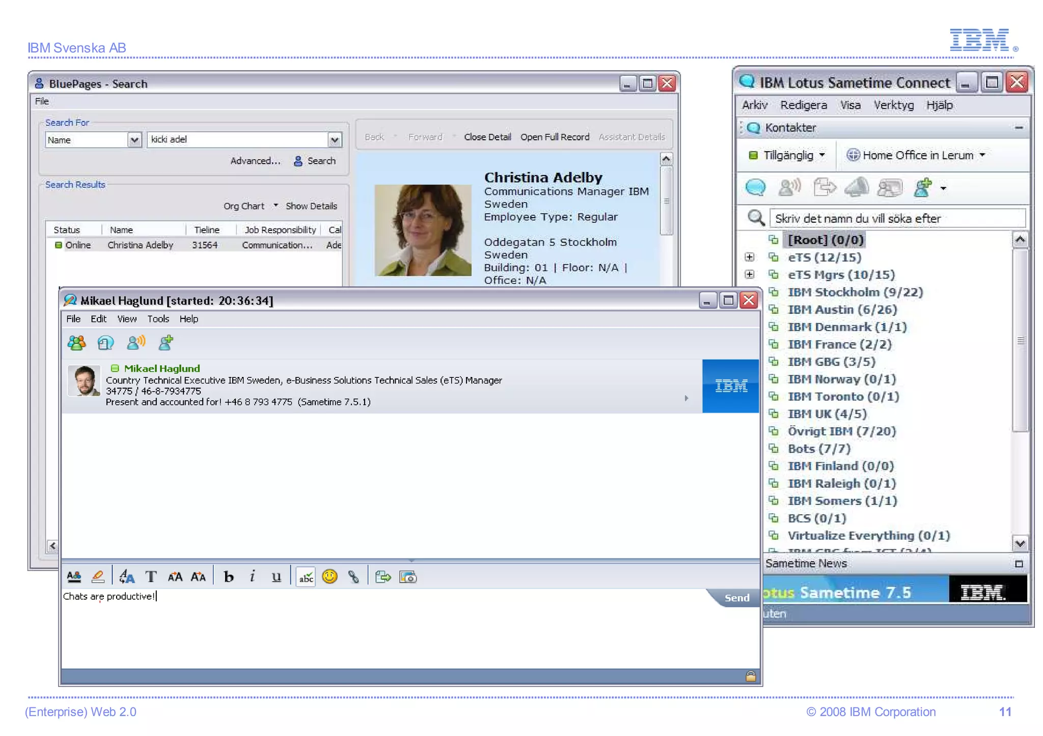Image resolution: width=1043 pixels, height=736 pixels.
Task: Click the insert link chain icon
Action: (x=353, y=576)
